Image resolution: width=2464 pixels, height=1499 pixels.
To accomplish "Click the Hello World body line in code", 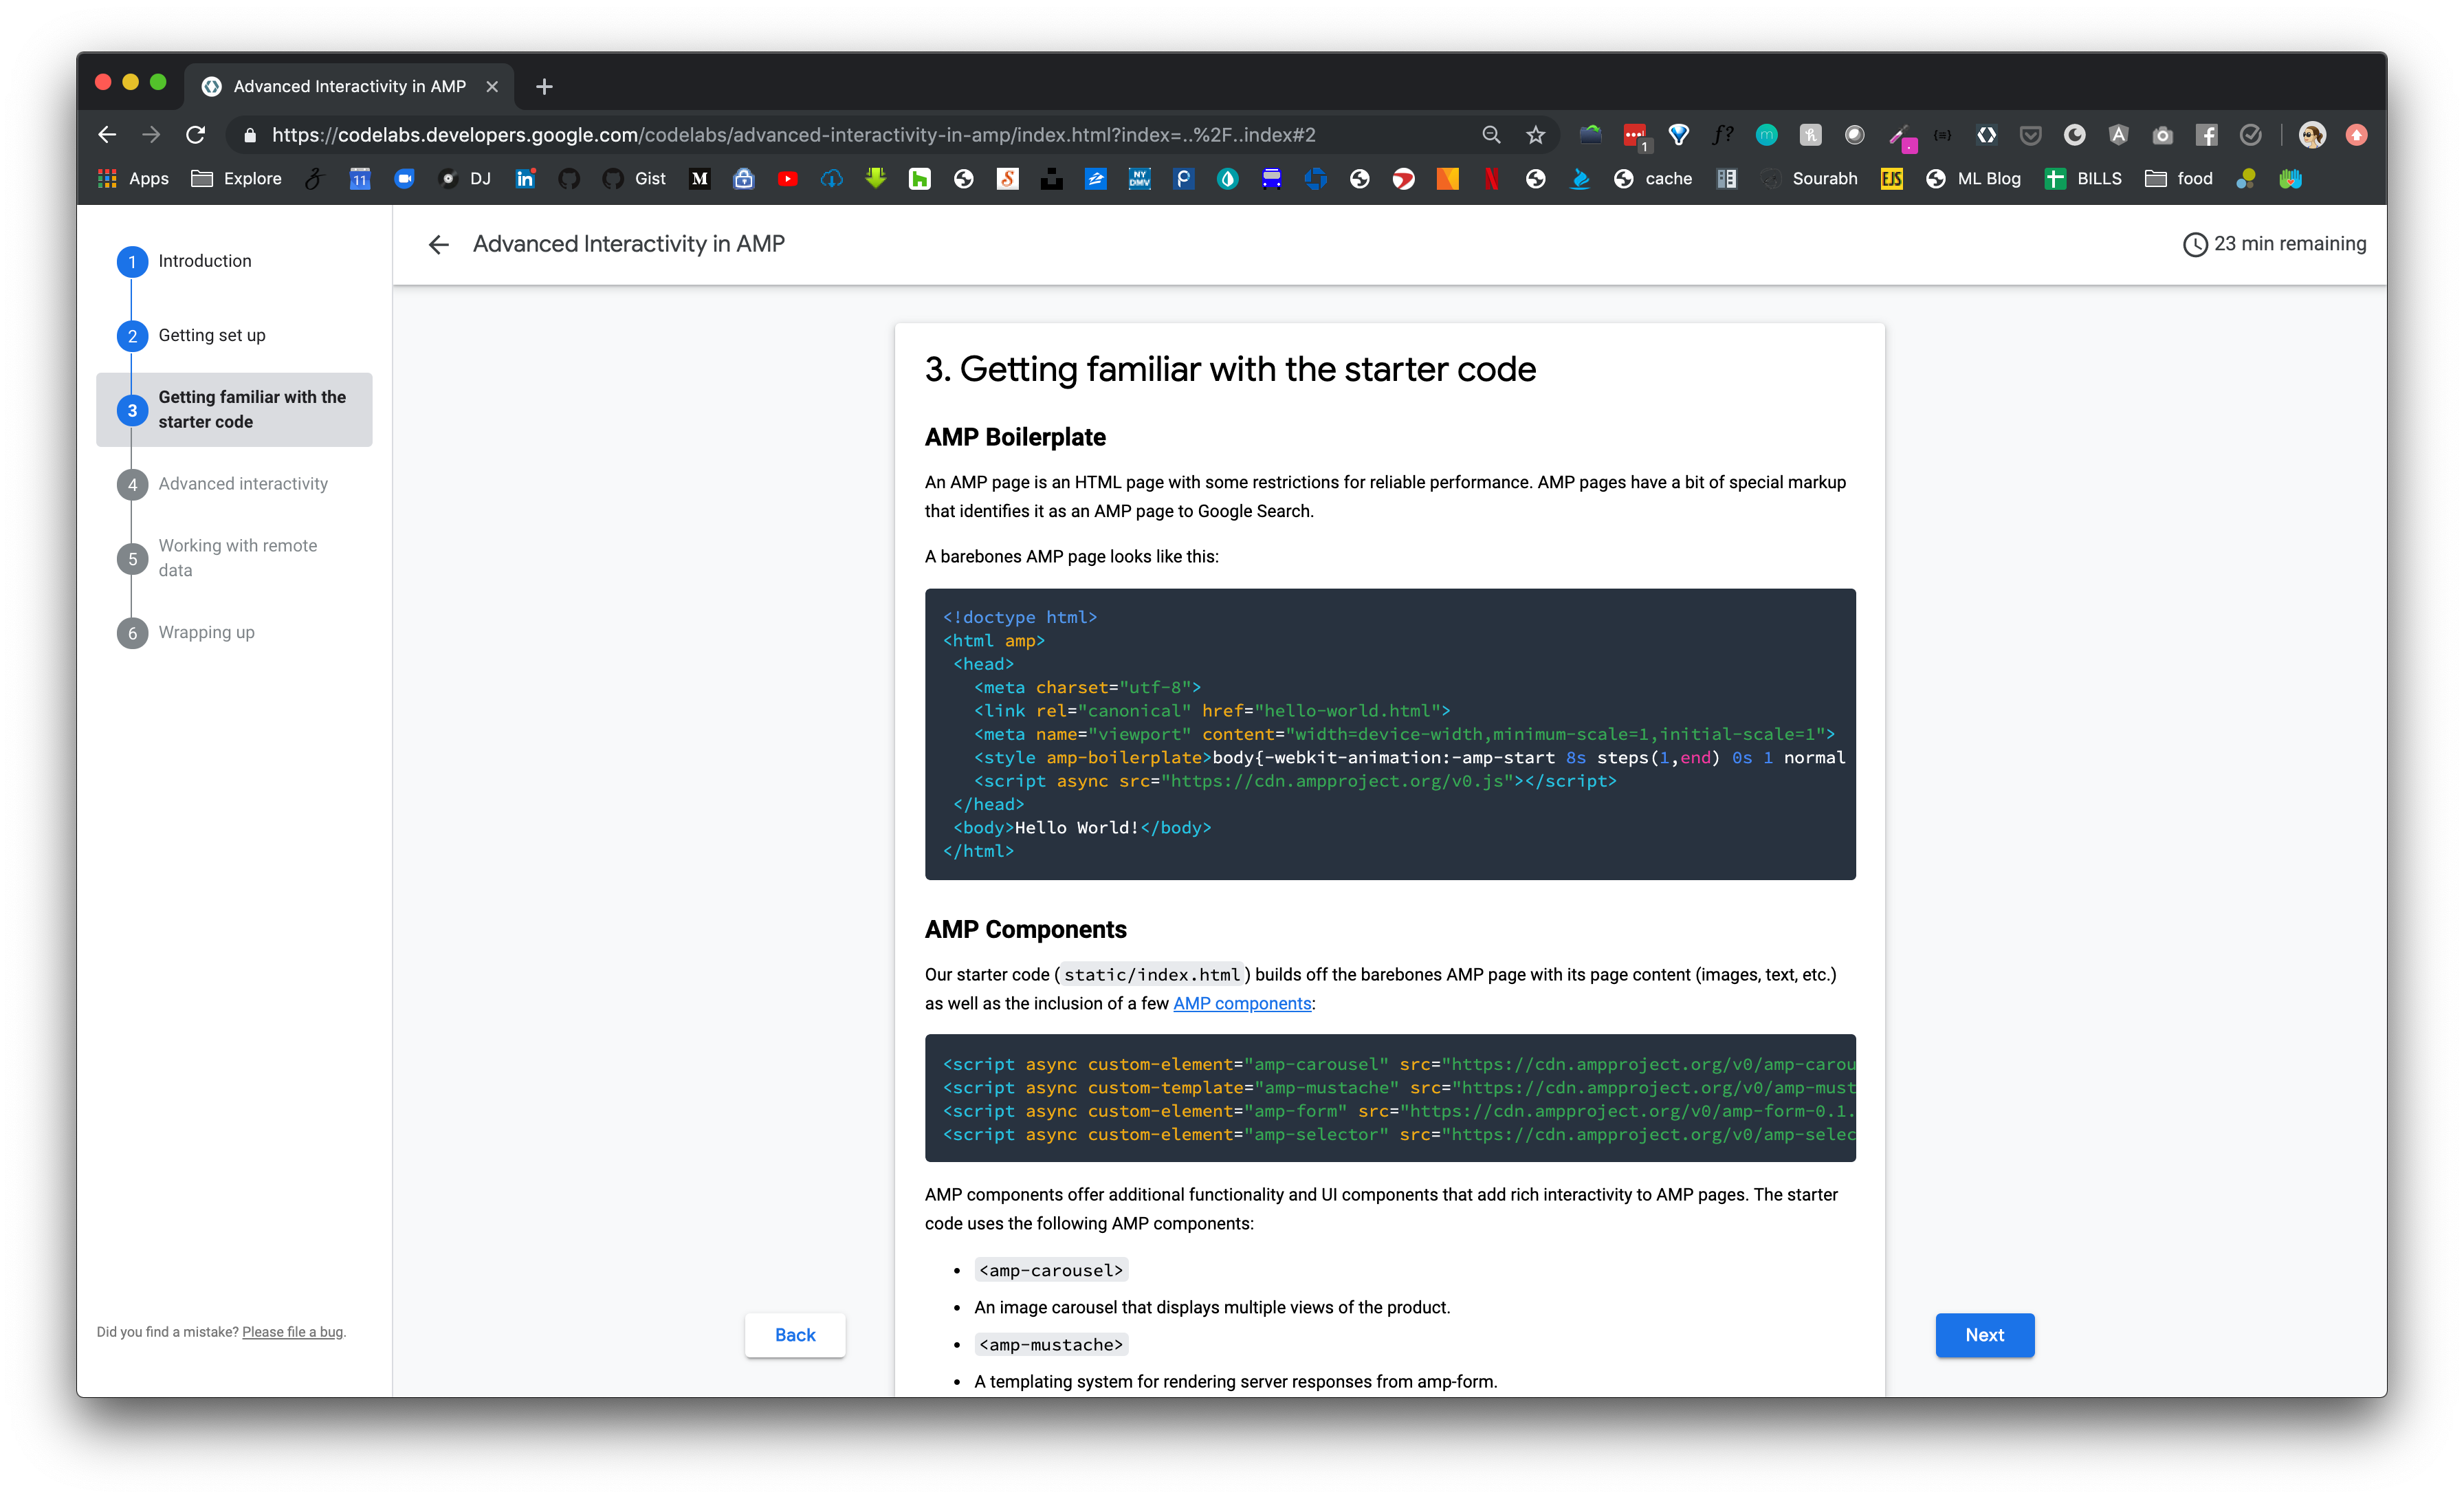I will (1082, 828).
